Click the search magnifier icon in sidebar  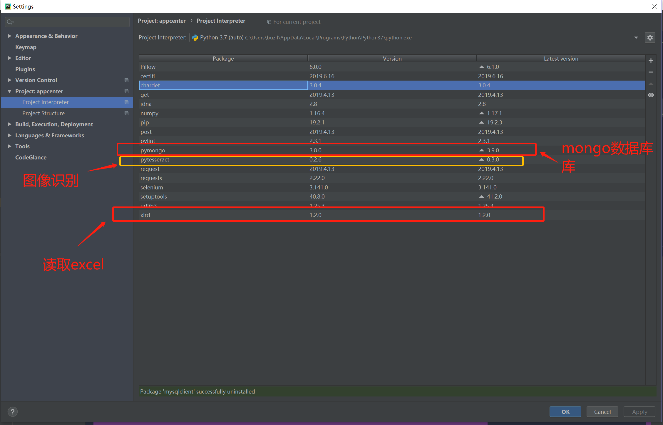point(10,22)
